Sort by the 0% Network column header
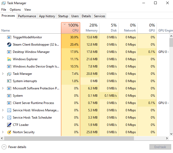173x153 pixels. pyautogui.click(x=128, y=28)
